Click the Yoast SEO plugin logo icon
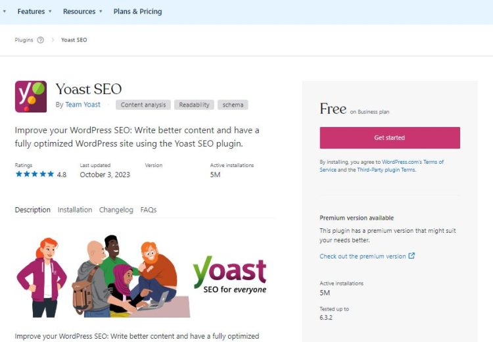The width and height of the screenshot is (493, 342). point(31,97)
